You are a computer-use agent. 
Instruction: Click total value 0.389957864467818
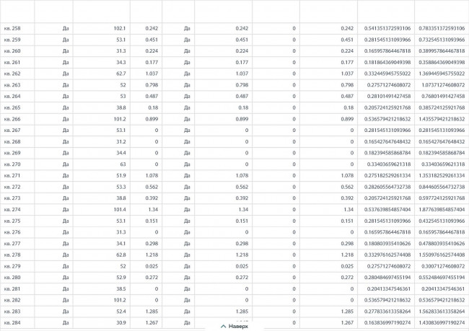point(442,51)
